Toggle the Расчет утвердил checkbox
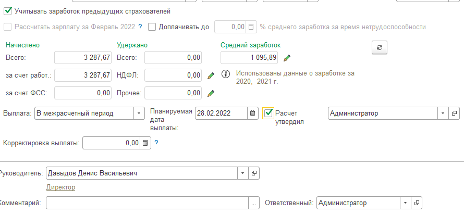Image resolution: width=464 pixels, height=215 pixels. [268, 113]
